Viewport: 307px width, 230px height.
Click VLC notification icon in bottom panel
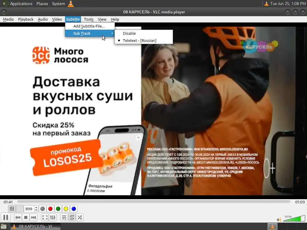click(272, 226)
